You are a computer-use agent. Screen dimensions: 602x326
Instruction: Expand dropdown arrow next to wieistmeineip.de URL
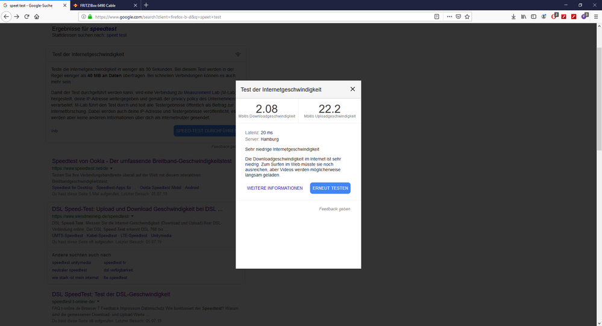(x=133, y=216)
